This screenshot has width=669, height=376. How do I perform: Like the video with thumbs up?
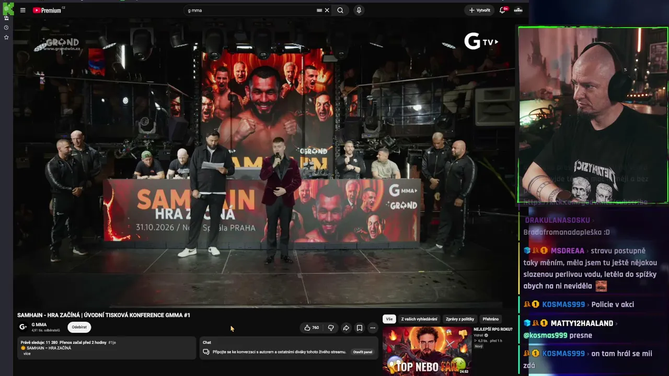coord(312,328)
